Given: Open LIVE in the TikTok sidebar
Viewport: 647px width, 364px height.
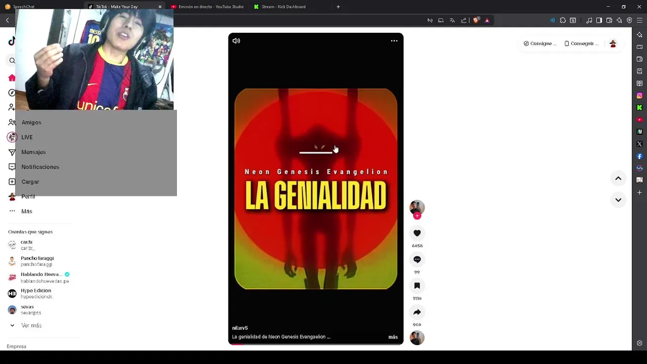Looking at the screenshot, I should point(27,137).
